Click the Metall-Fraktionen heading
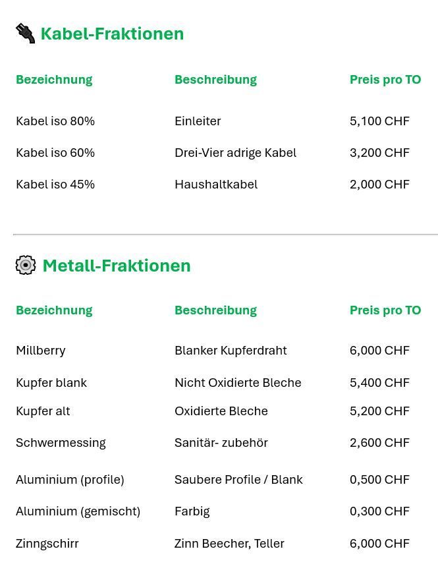 (x=117, y=266)
